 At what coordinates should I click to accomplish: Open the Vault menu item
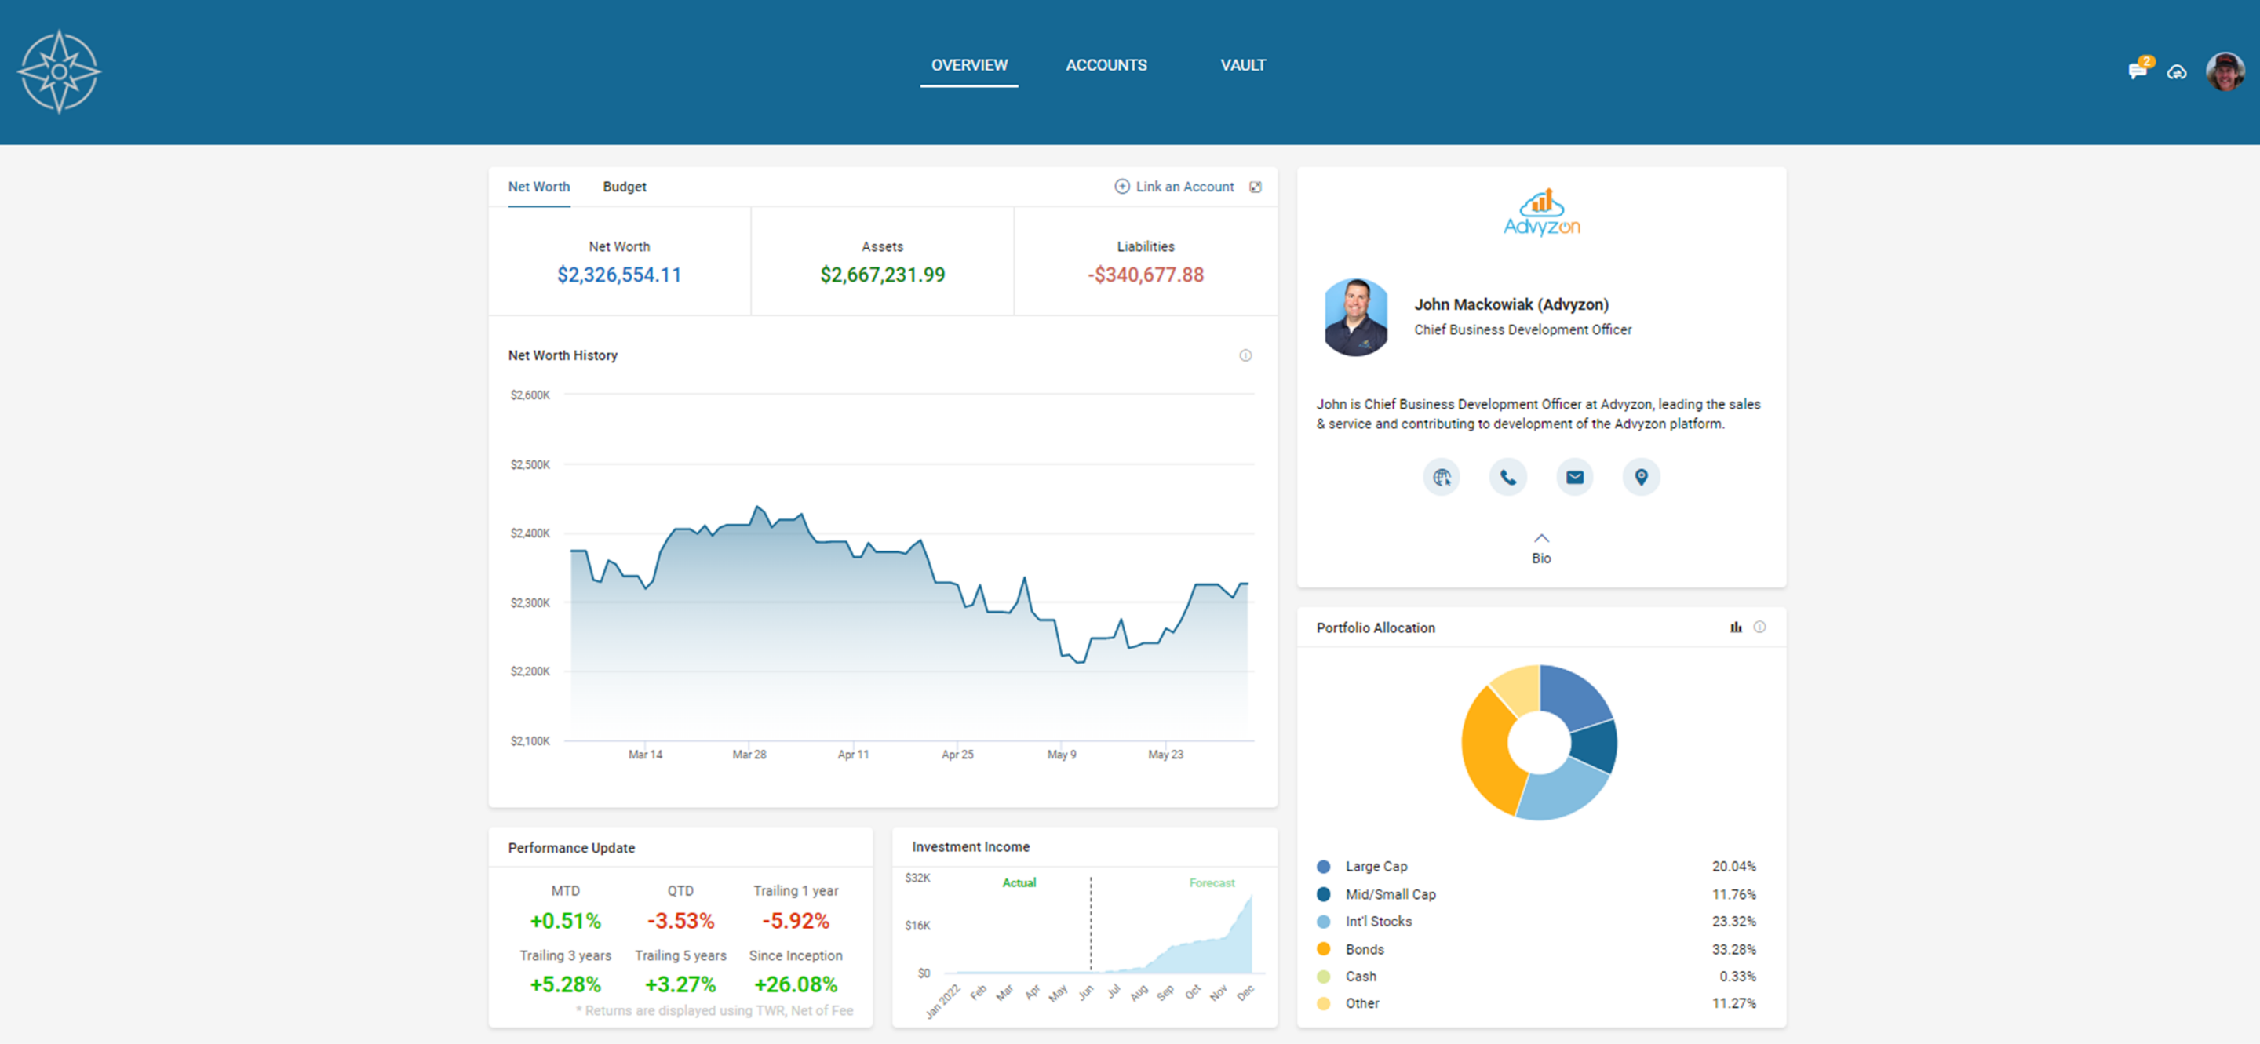pyautogui.click(x=1242, y=65)
